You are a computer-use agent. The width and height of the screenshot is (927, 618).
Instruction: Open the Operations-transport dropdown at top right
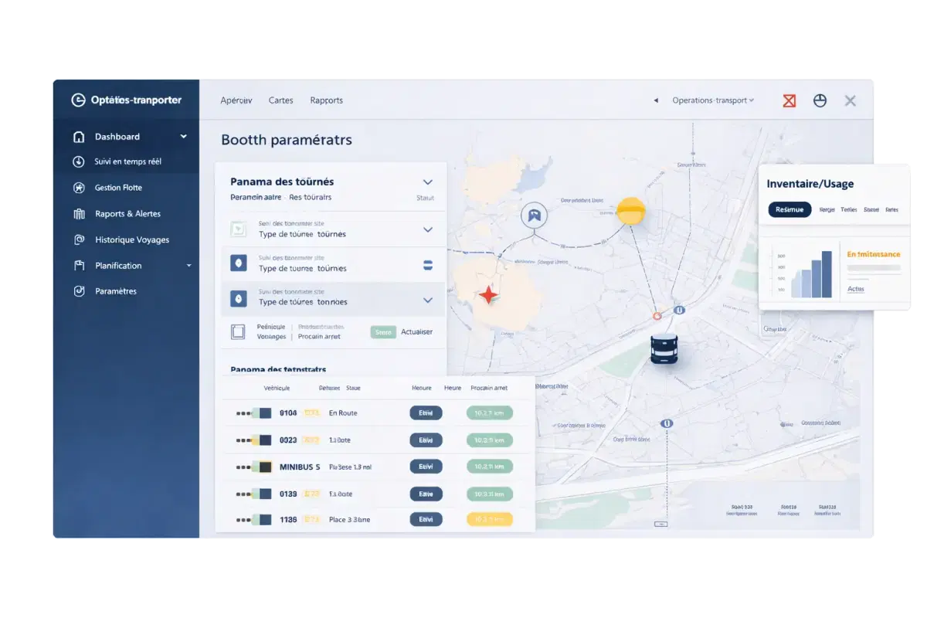[x=709, y=100]
